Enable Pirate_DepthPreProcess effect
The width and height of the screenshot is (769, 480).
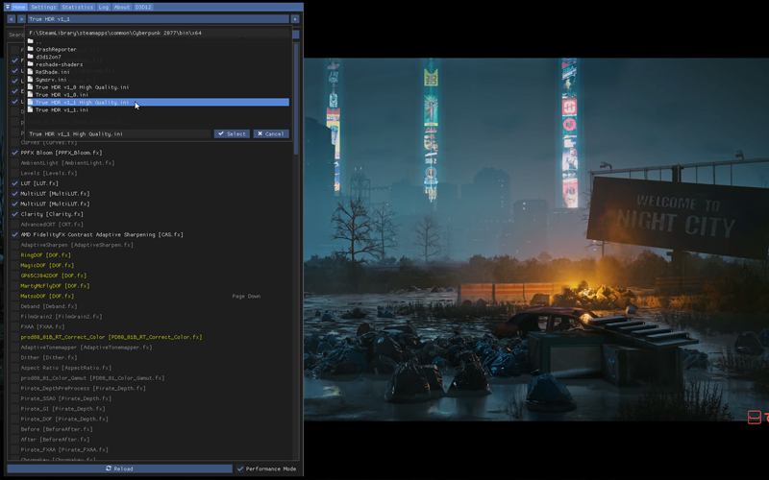(x=14, y=389)
